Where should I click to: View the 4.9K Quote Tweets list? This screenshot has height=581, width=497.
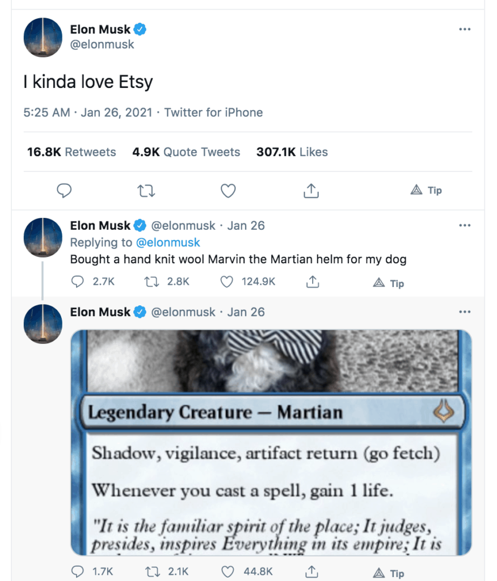click(186, 152)
